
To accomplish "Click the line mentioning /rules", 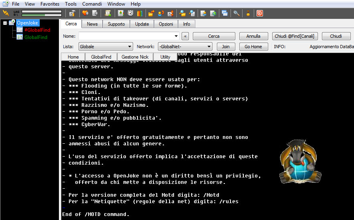I will tap(150, 201).
